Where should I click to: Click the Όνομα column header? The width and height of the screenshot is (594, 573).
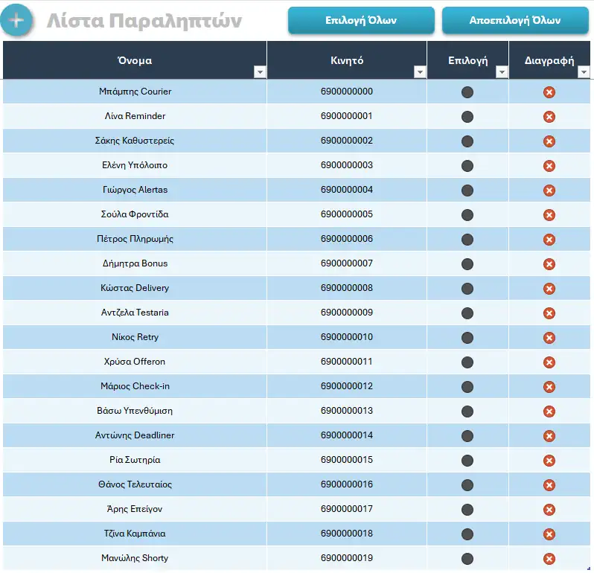135,60
